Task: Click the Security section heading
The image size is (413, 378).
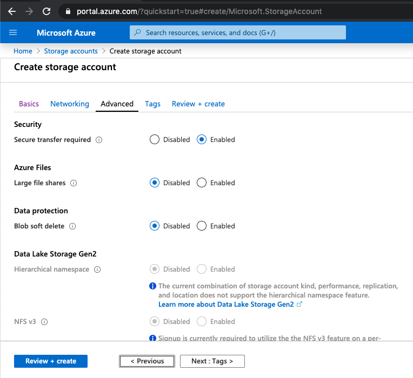Action: click(28, 124)
